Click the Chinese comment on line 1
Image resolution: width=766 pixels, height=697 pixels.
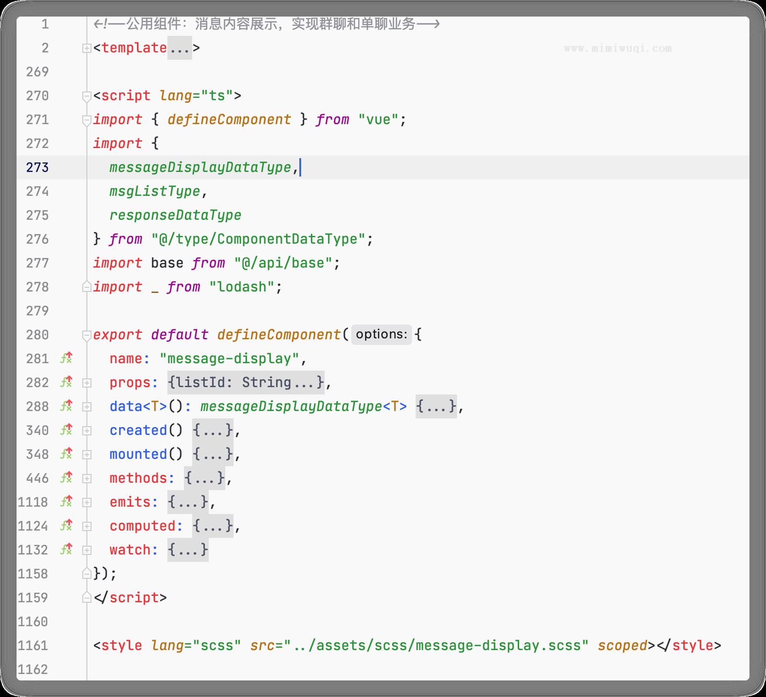pos(267,24)
